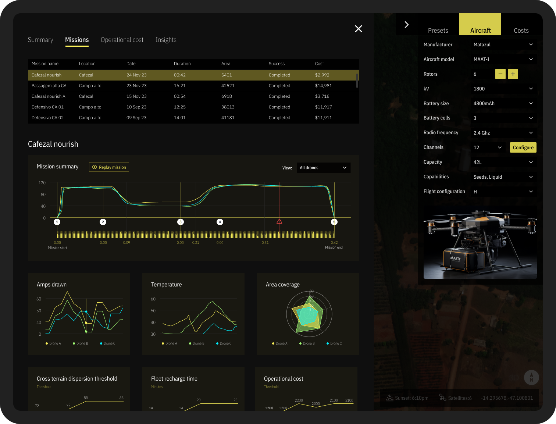556x424 pixels.
Task: Switch to the Missions tab
Action: 77,40
